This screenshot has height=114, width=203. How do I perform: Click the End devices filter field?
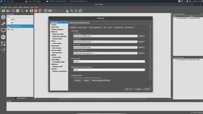20,16
